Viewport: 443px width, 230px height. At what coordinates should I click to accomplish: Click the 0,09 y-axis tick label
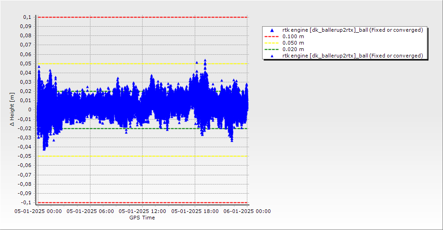point(26,27)
